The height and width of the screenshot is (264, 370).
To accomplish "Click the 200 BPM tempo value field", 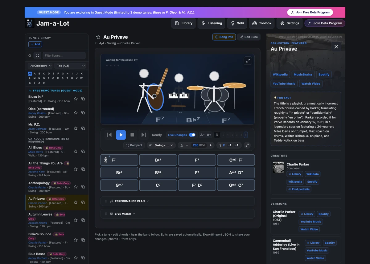I will tap(199, 145).
